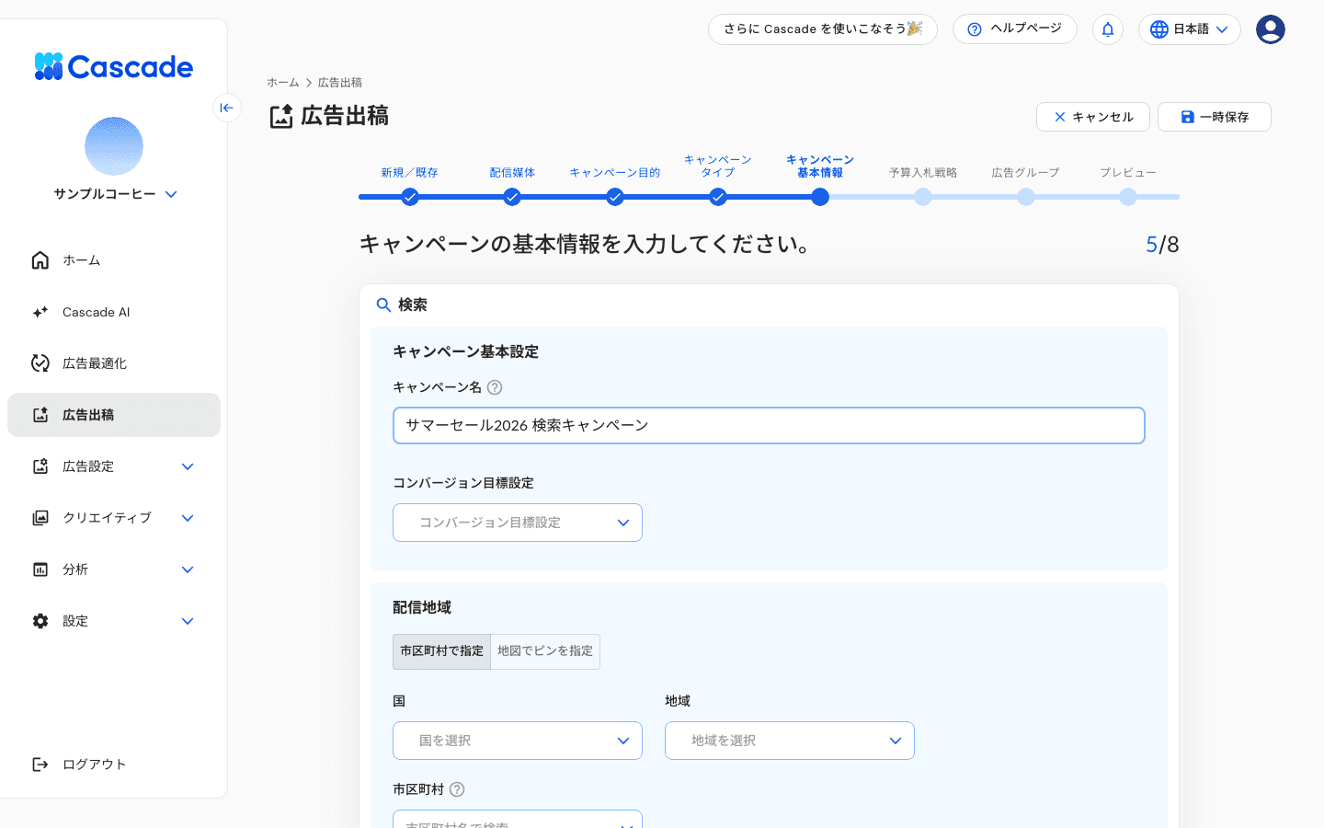Jump to the 広告グループ step marker
1324x828 pixels.
1026,197
